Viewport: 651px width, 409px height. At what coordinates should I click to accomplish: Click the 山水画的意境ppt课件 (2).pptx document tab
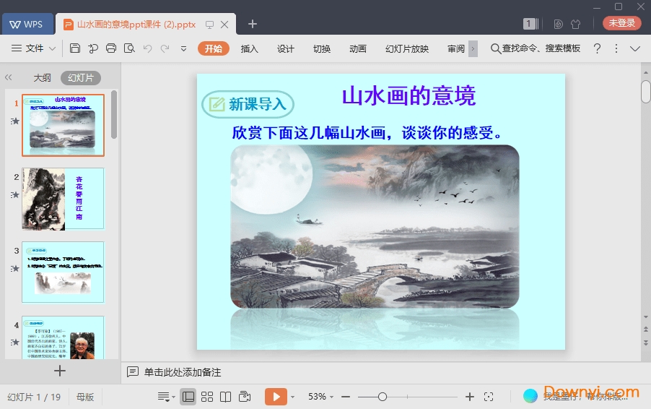click(136, 25)
